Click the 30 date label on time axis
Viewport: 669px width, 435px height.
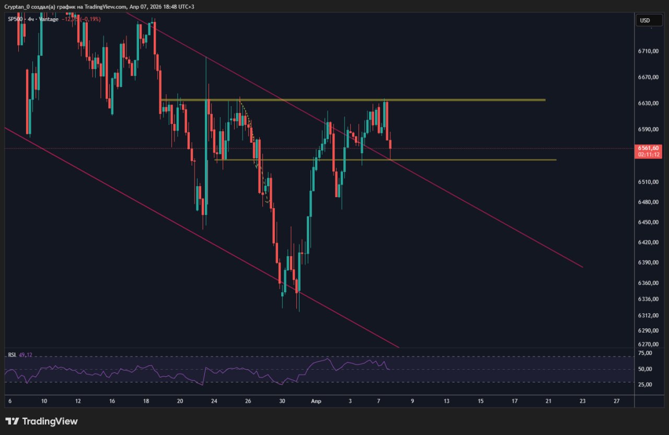coord(282,401)
